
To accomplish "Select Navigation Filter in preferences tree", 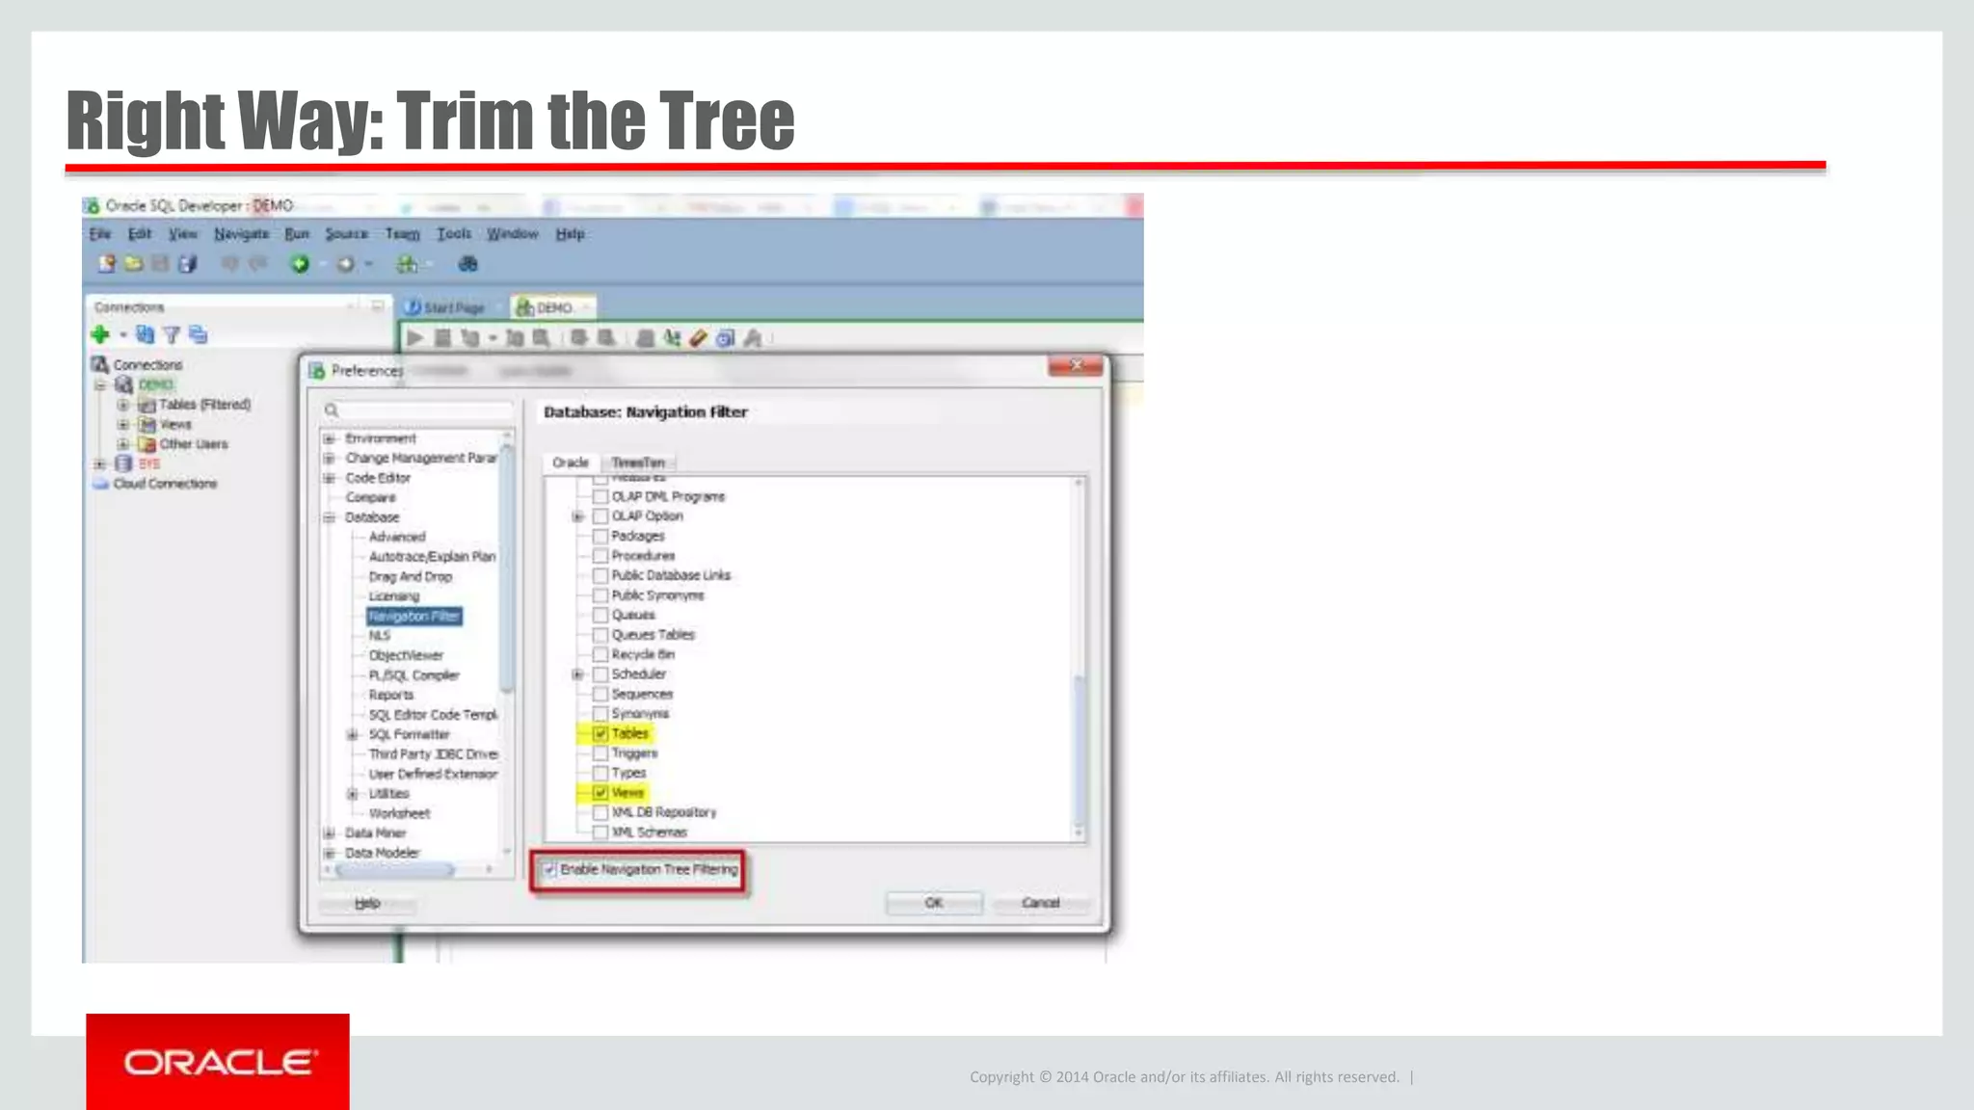I will coord(414,616).
